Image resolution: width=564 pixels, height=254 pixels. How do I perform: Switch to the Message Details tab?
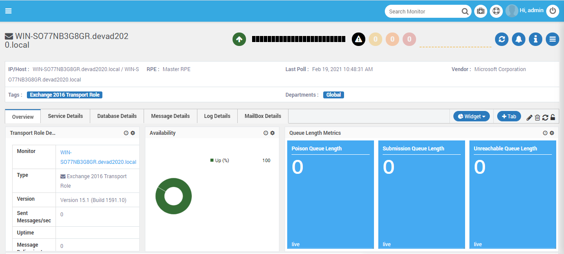coord(171,116)
